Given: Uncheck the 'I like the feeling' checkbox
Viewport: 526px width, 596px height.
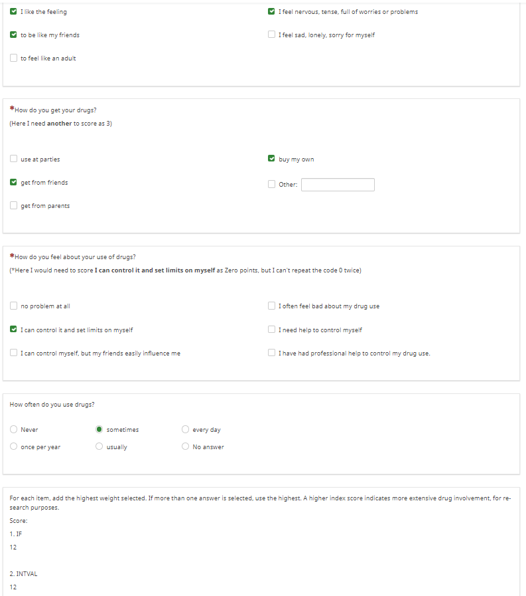Looking at the screenshot, I should coord(14,11).
